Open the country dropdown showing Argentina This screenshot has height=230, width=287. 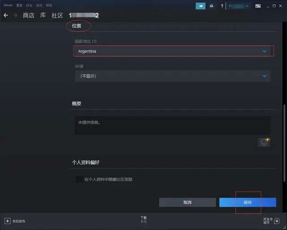click(x=174, y=51)
